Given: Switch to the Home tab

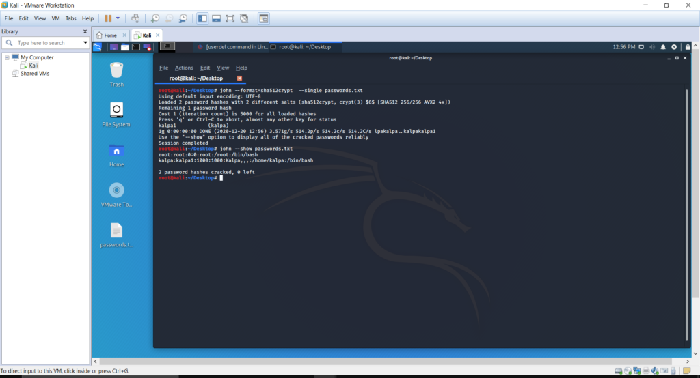Looking at the screenshot, I should 110,35.
